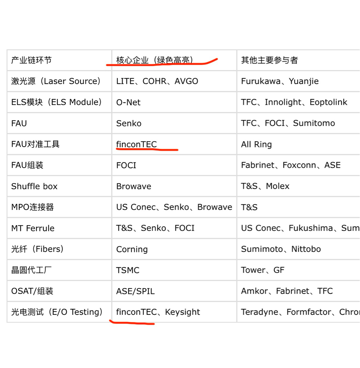Click the cell 'MT Ferrule'
Viewport: 360px width, 368px height.
[59, 228]
